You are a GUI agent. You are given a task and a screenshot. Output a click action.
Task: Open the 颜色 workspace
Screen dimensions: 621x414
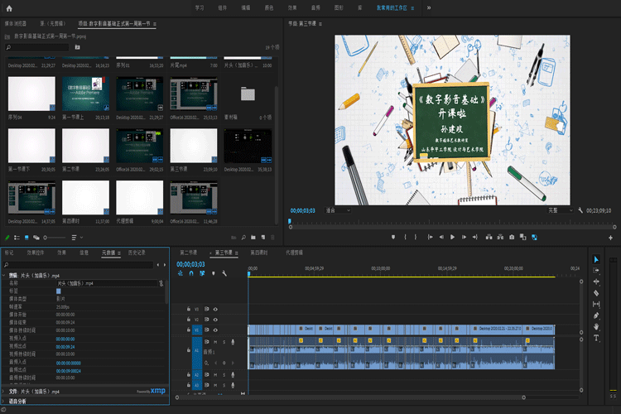pos(269,7)
